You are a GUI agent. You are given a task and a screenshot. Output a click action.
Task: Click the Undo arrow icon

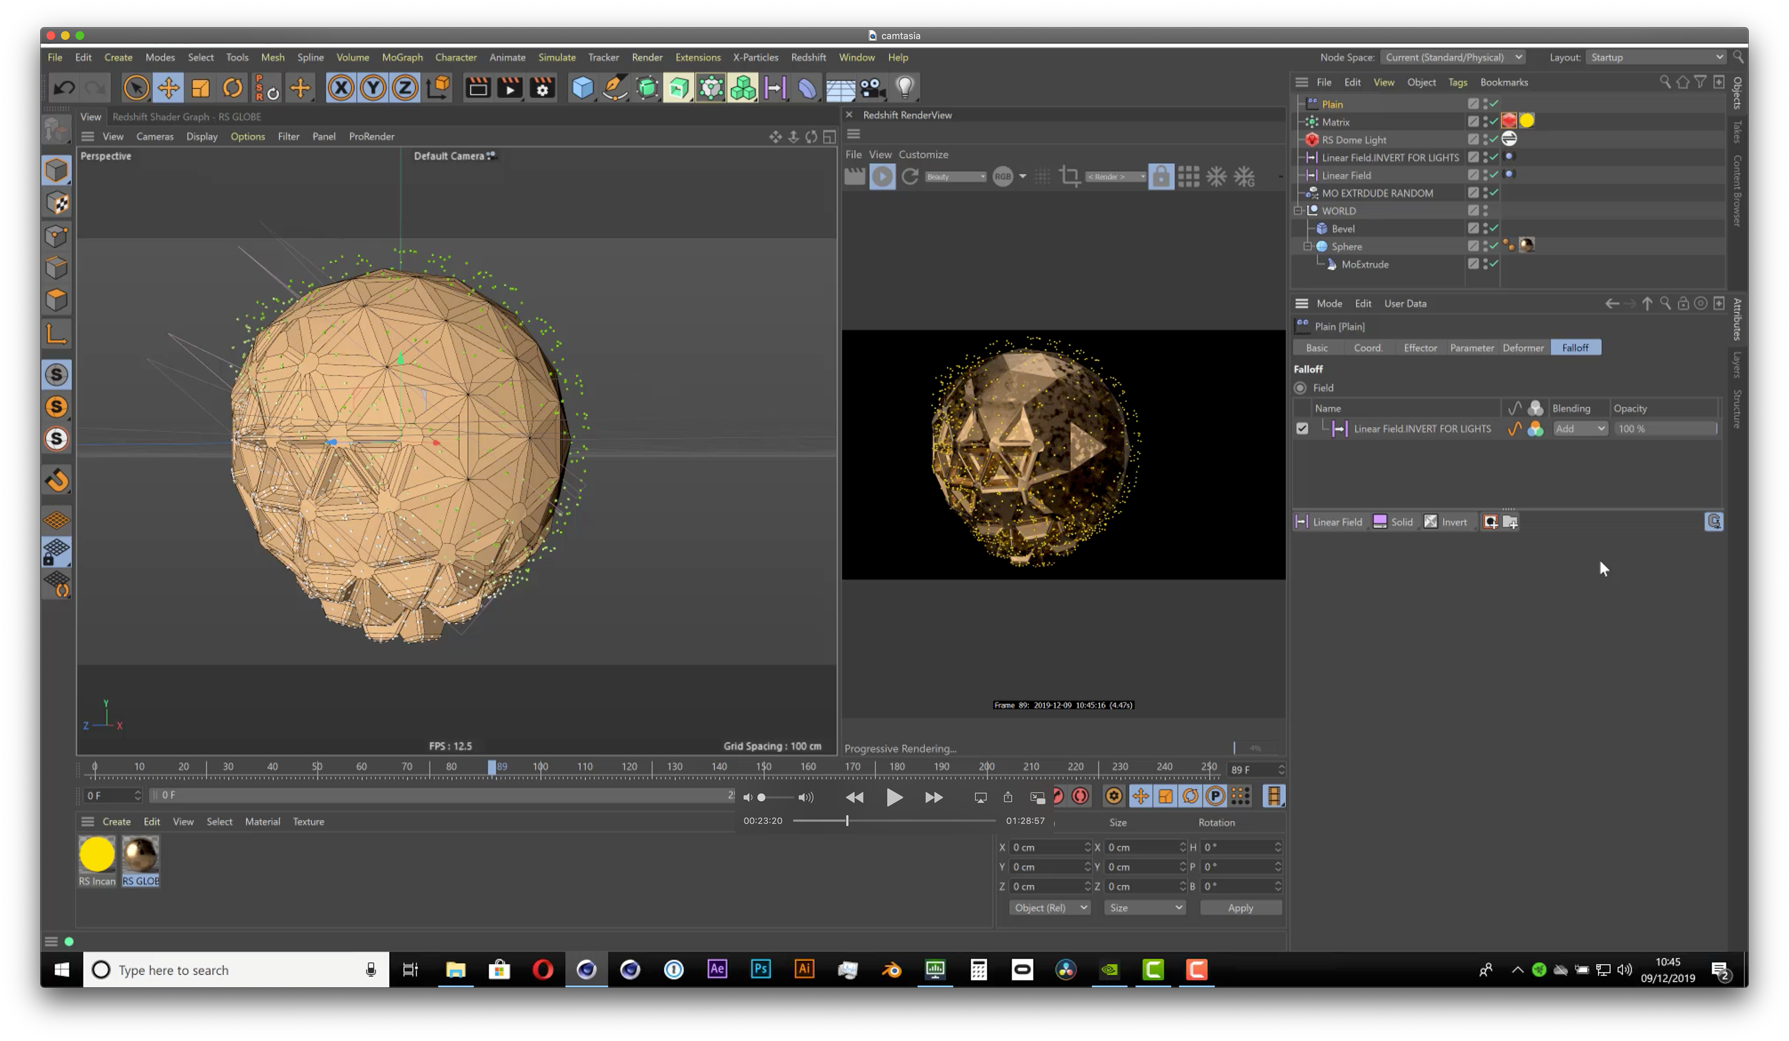coord(65,88)
